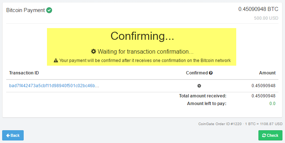Screen dimensions: 285x143
Task: Click the Confirmed column header text
Action: click(x=197, y=73)
